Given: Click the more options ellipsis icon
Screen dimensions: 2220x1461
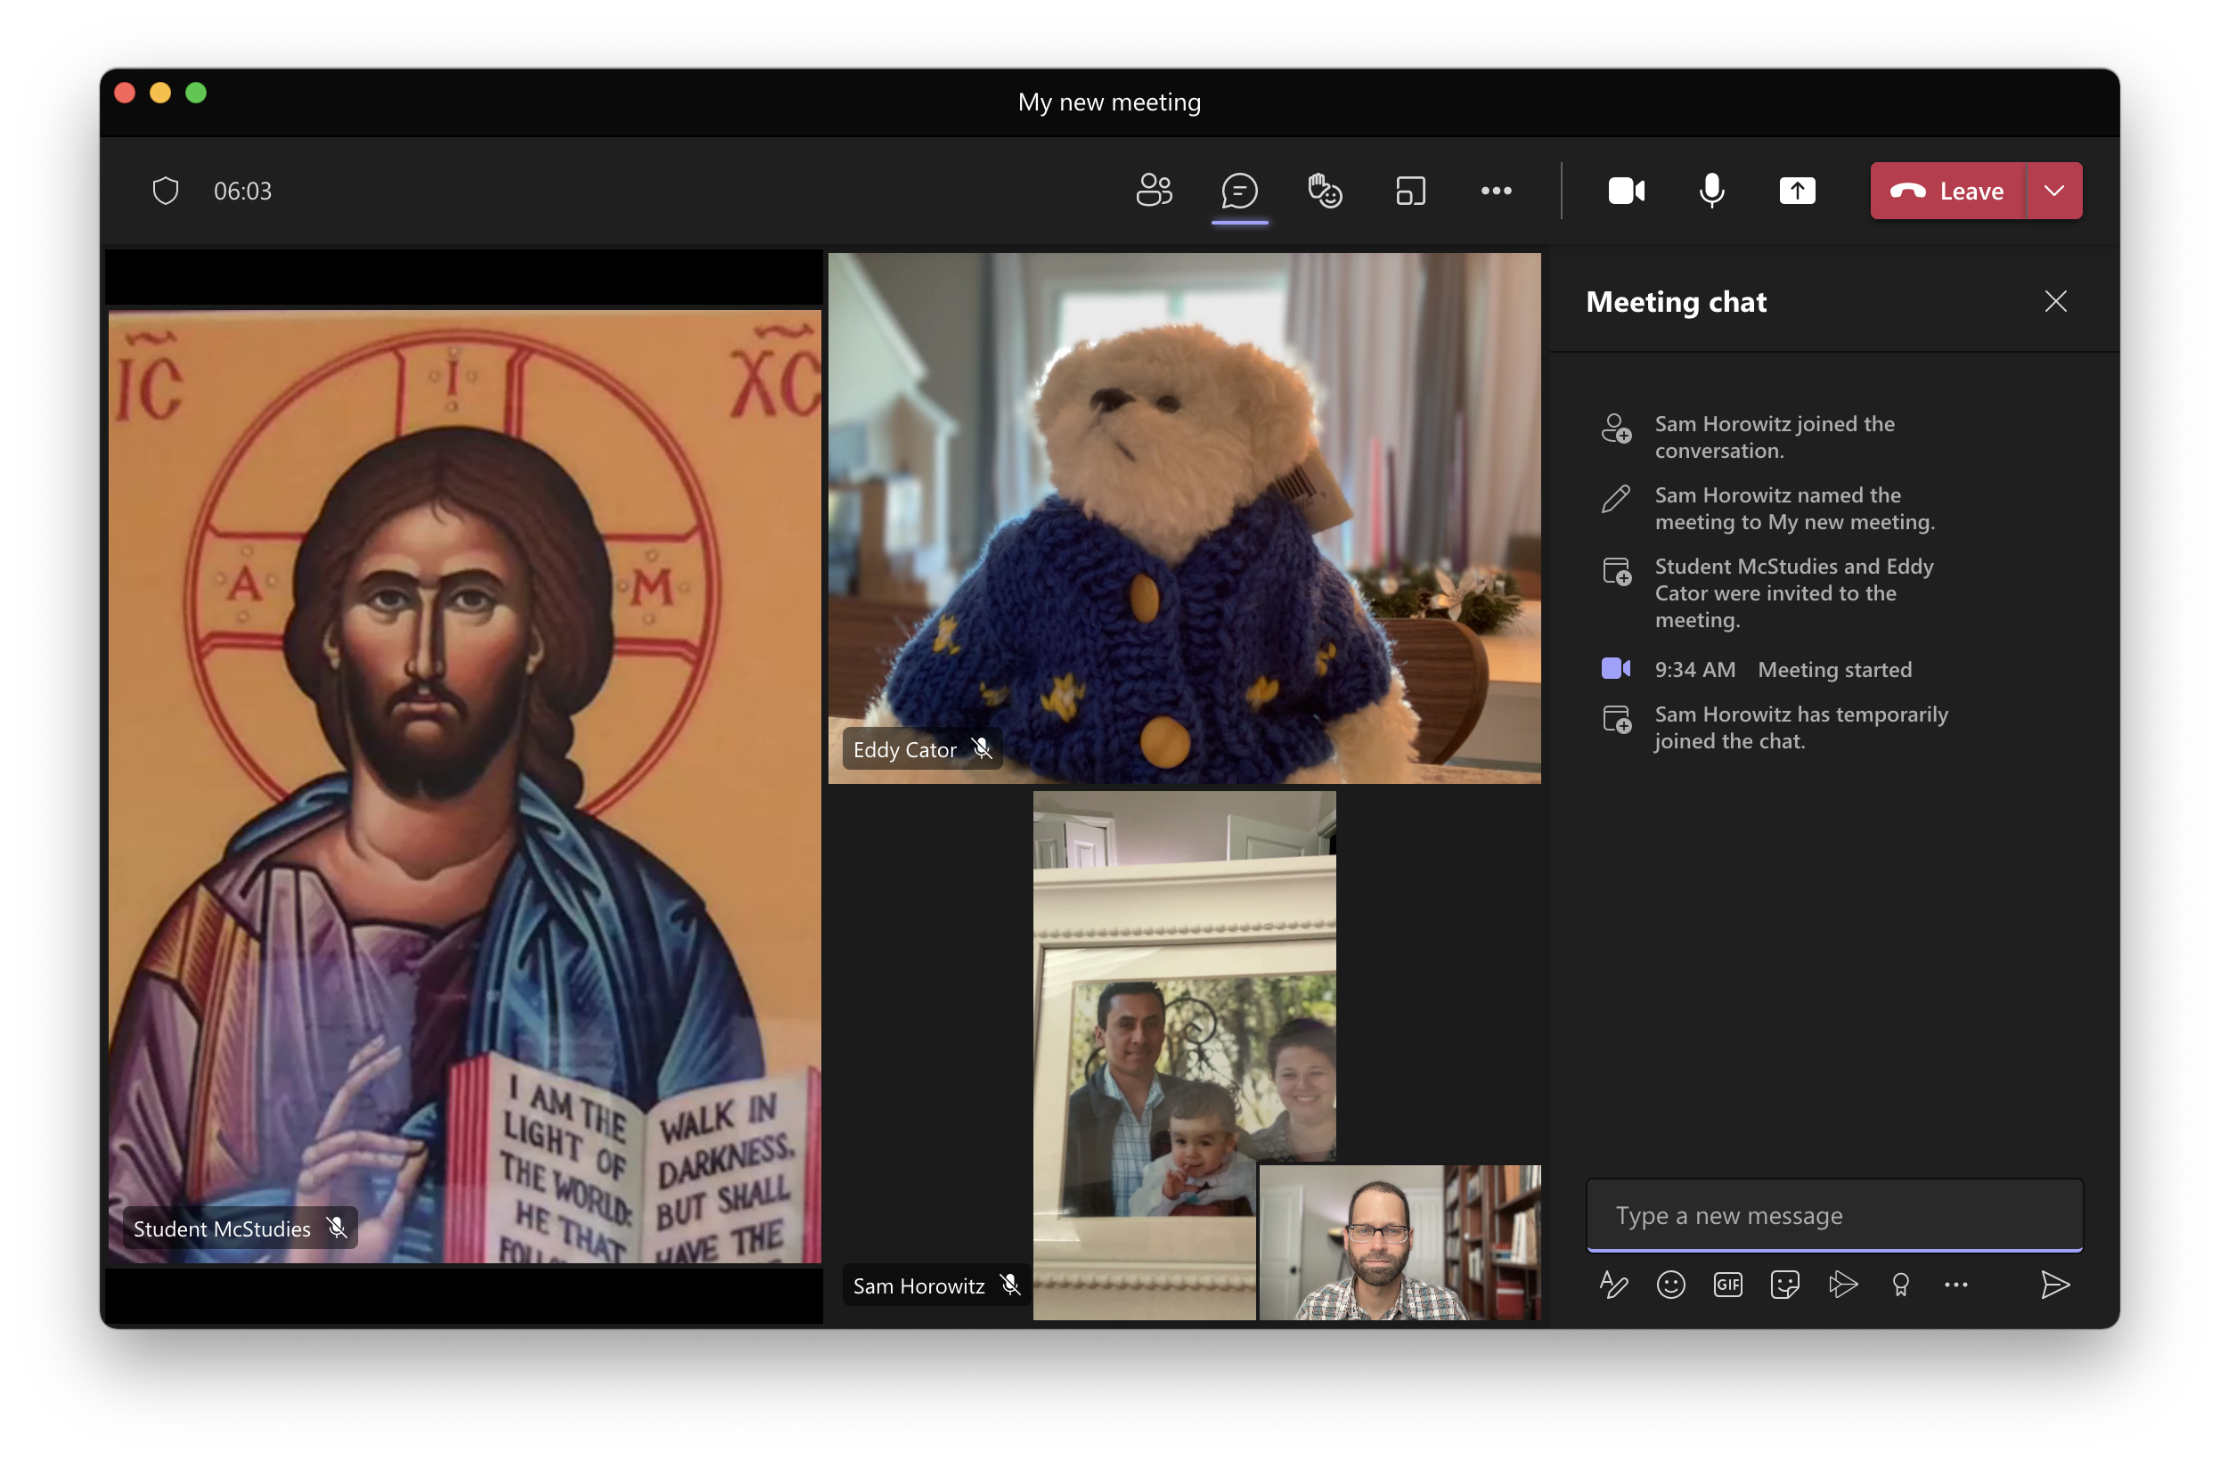Looking at the screenshot, I should [x=1497, y=191].
